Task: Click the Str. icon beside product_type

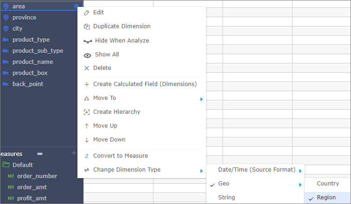Action: coord(6,40)
